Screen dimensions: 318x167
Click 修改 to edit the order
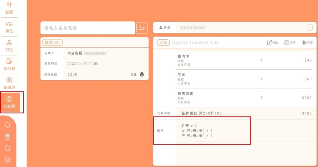click(272, 43)
